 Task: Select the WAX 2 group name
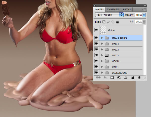(115, 55)
